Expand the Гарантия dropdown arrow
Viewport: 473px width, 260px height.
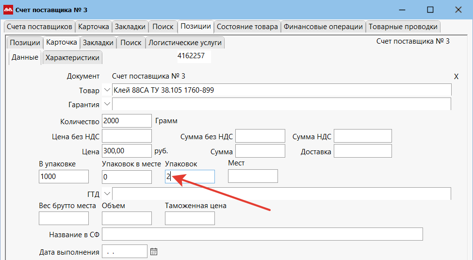click(x=107, y=104)
